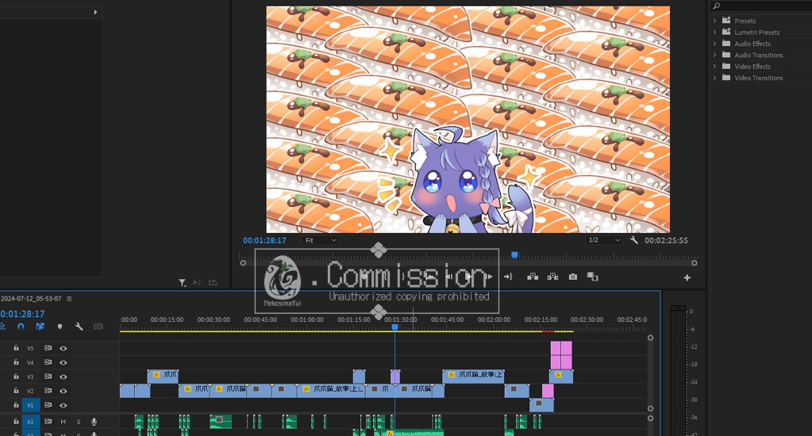Viewport: 812px width, 436px height.
Task: Click right handle of monitor zoom scrollbar
Action: 695,262
